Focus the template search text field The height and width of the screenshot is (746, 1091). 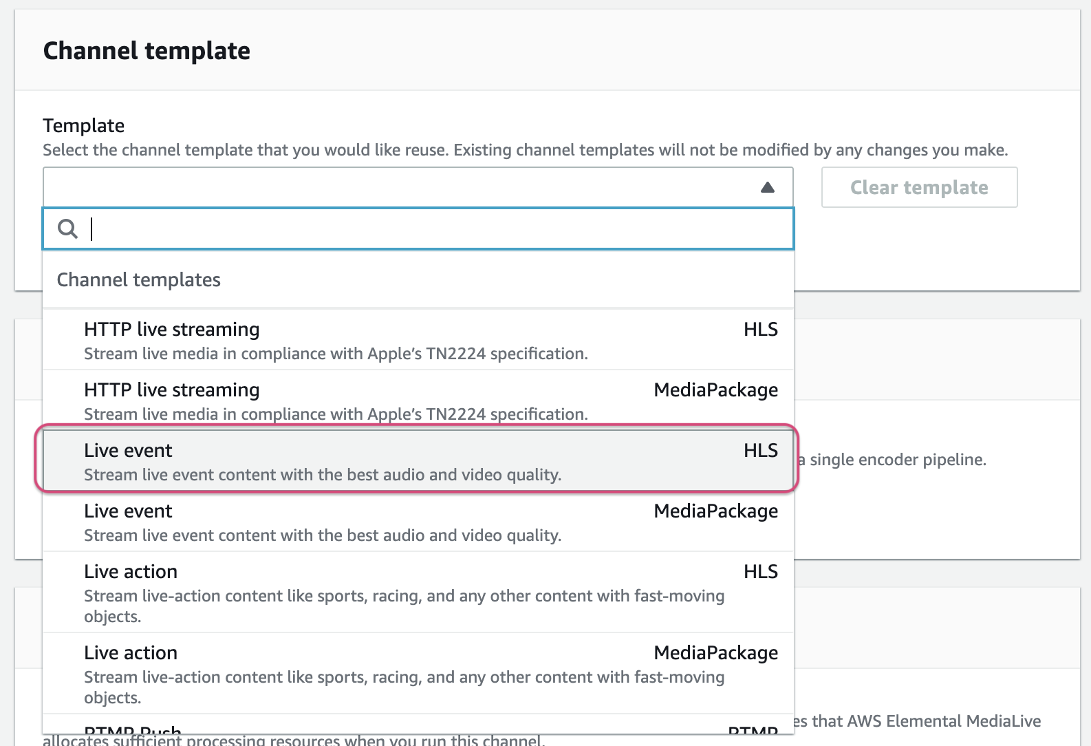point(440,228)
